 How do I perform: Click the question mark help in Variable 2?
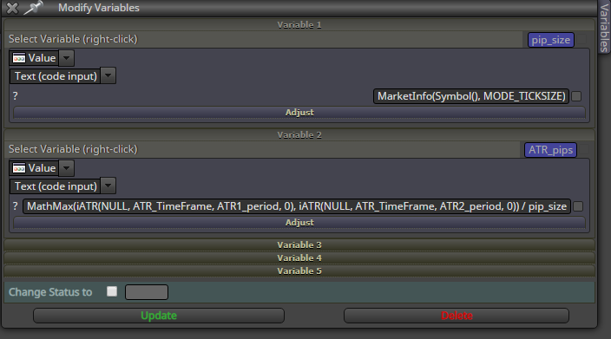(16, 206)
